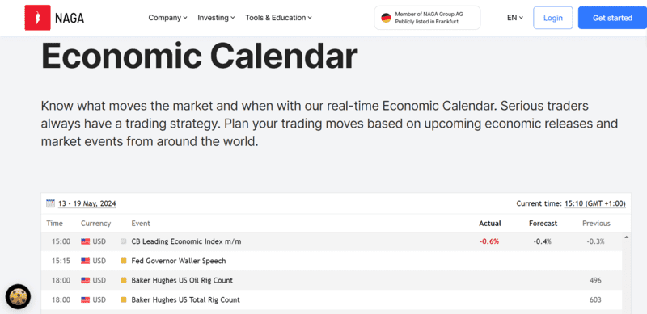Screen dimensions: 647x314
Task: Click the actual value -0.6%
Action: point(489,241)
